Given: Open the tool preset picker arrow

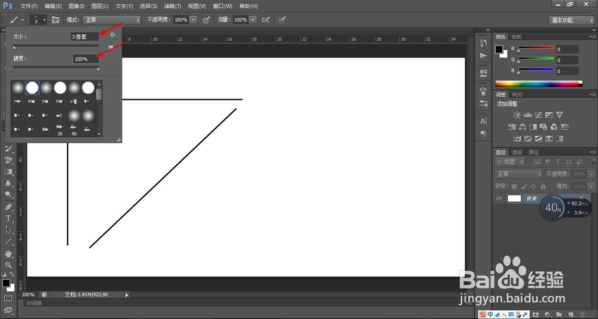Looking at the screenshot, I should click(x=23, y=20).
